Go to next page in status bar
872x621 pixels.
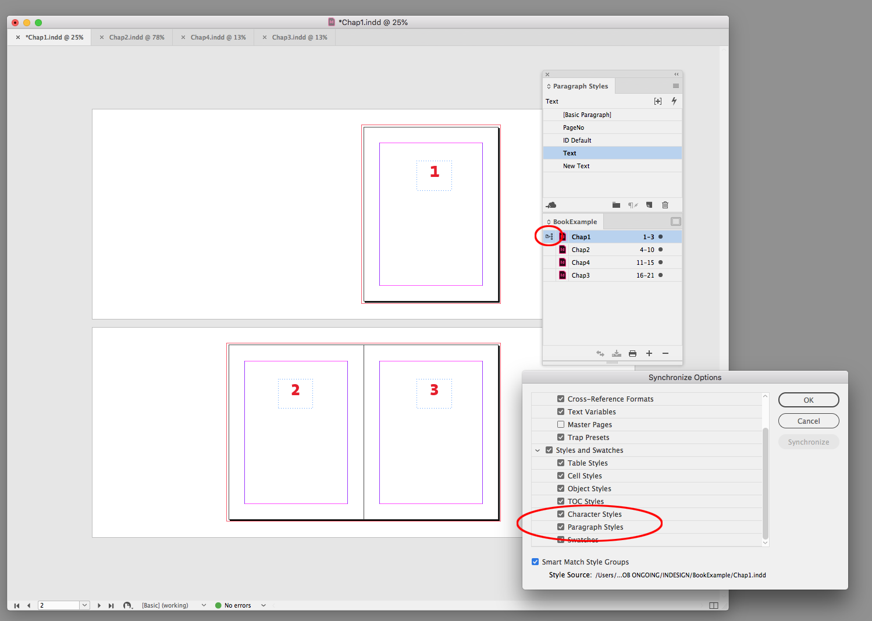[99, 606]
